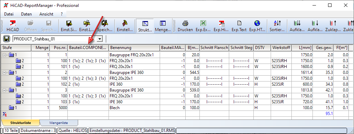Switch to the Mengenliste tab

59,123
